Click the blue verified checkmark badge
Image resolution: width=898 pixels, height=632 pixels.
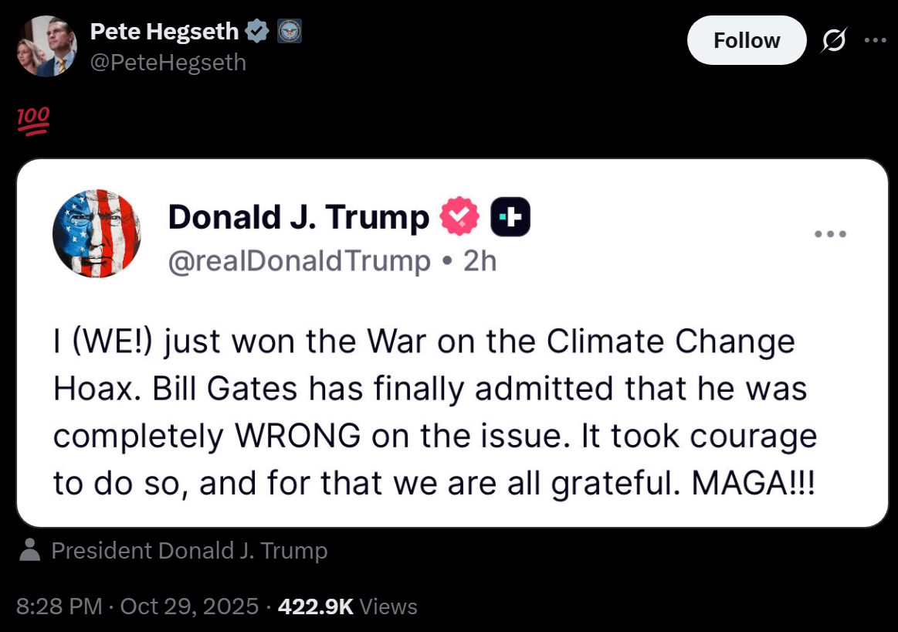[256, 32]
